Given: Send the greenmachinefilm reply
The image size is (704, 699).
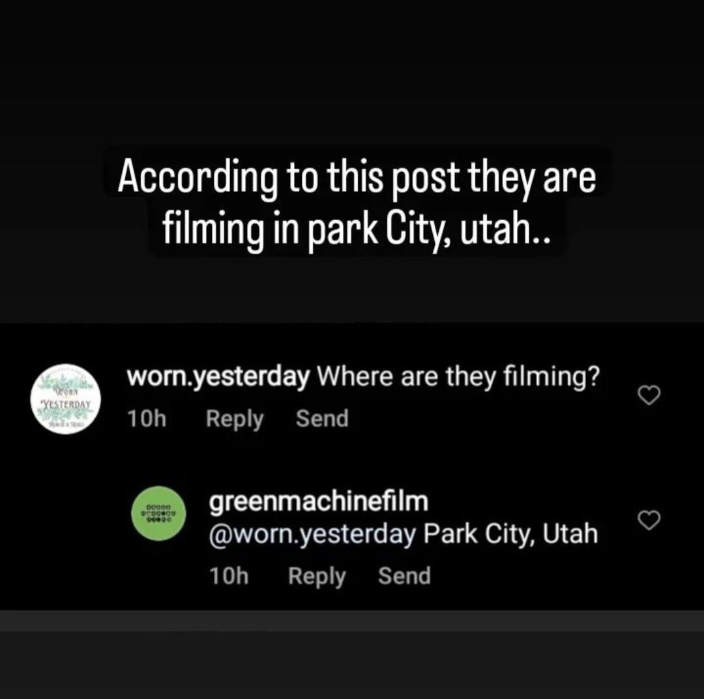Looking at the screenshot, I should click(x=404, y=576).
